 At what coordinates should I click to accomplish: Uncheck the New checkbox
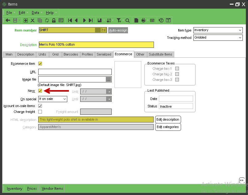point(40,91)
